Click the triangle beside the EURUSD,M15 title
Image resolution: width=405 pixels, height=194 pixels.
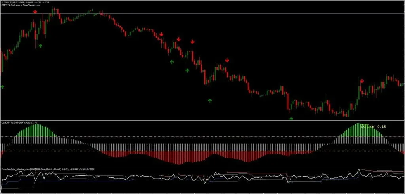point(2,2)
